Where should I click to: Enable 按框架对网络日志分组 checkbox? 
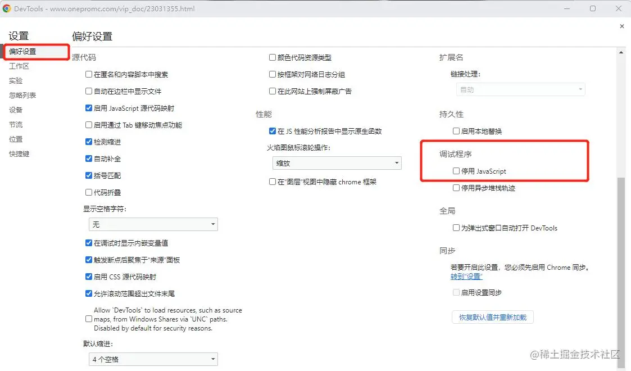(x=273, y=74)
